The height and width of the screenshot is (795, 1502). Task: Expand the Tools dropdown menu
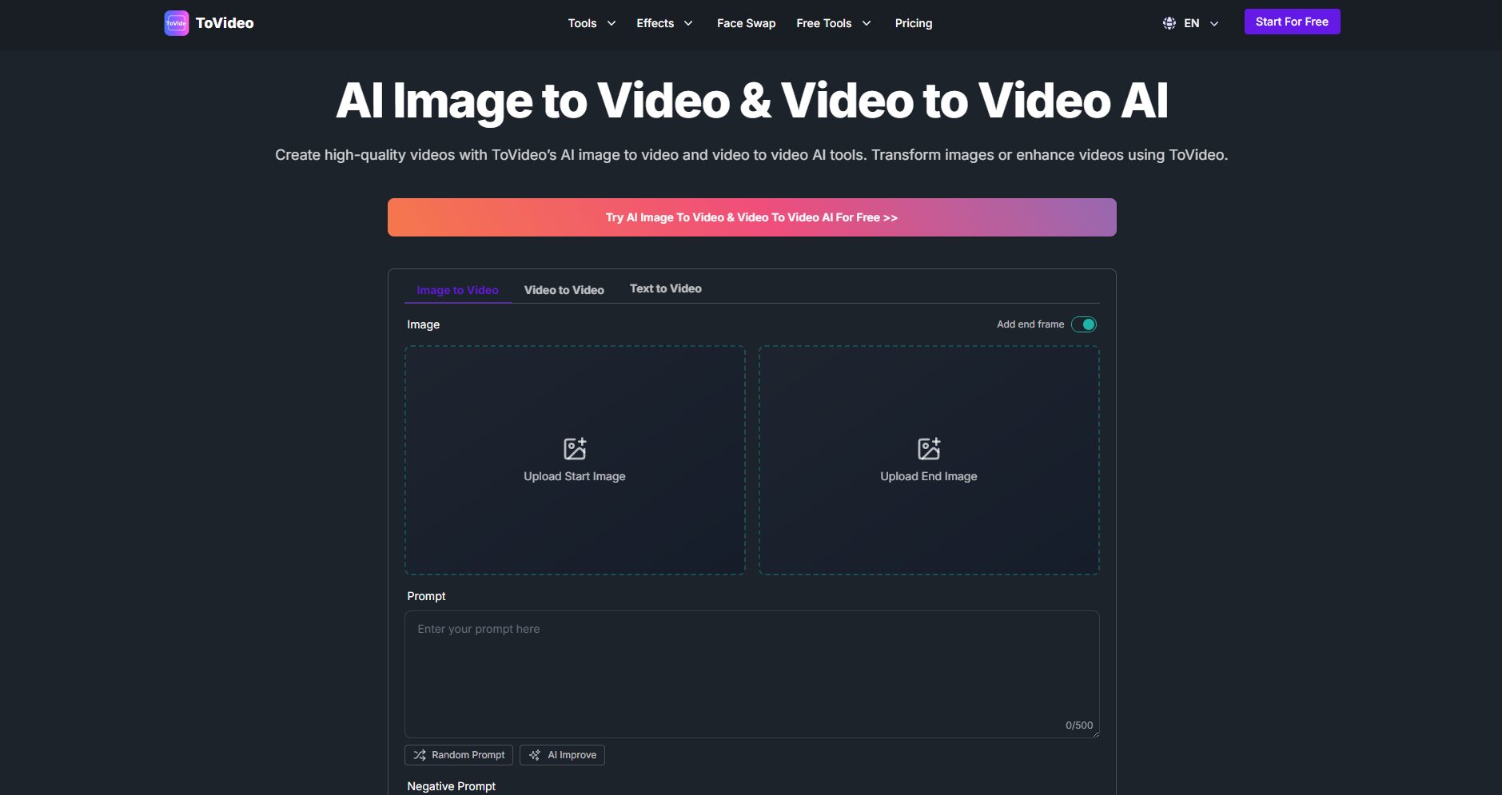click(592, 23)
